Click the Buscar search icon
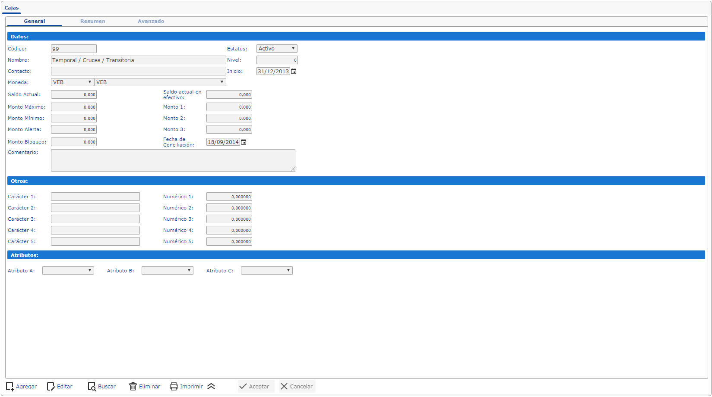712x397 pixels. pos(92,387)
